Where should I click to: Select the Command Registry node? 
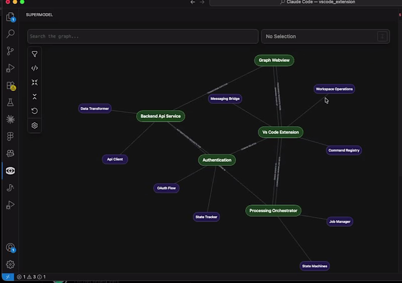point(344,150)
